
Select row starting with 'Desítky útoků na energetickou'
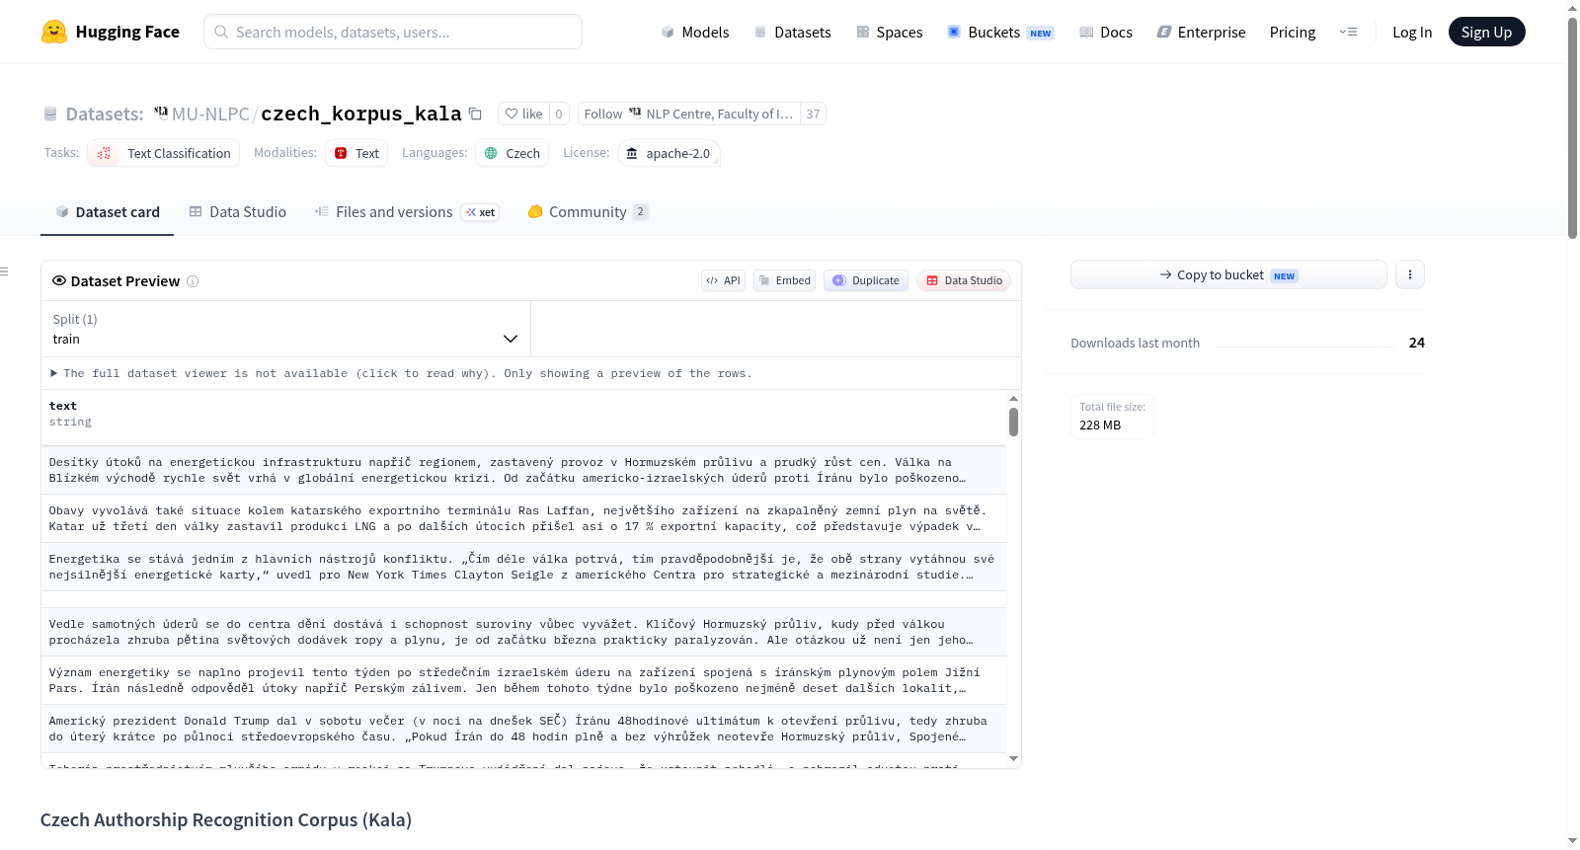point(523,470)
